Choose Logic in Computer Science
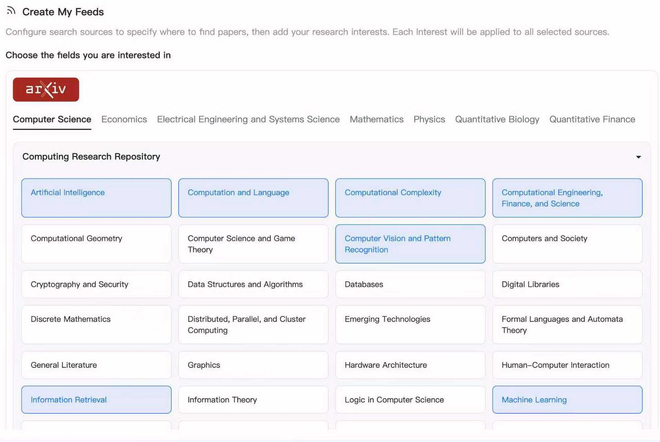 410,400
